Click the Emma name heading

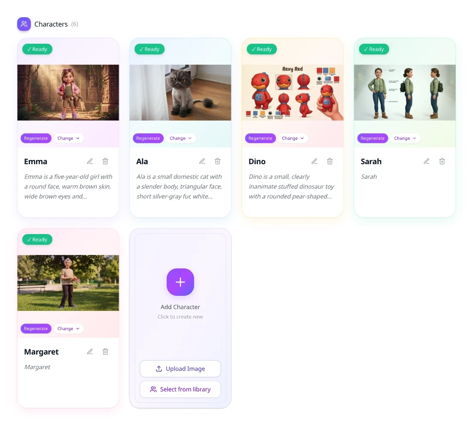click(36, 162)
